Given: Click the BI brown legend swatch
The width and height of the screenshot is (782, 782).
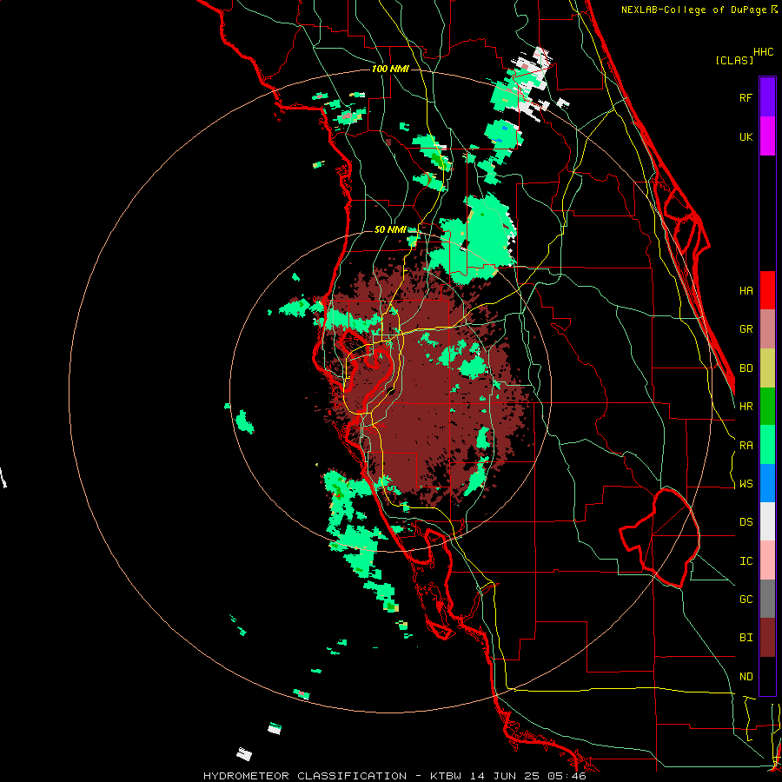Looking at the screenshot, I should pyautogui.click(x=767, y=638).
